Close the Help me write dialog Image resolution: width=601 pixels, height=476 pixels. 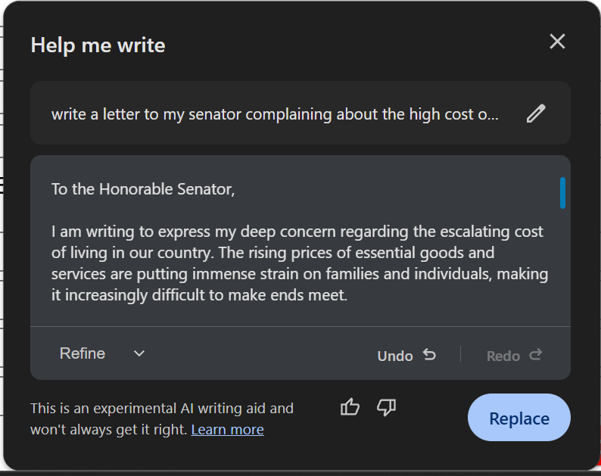(557, 42)
